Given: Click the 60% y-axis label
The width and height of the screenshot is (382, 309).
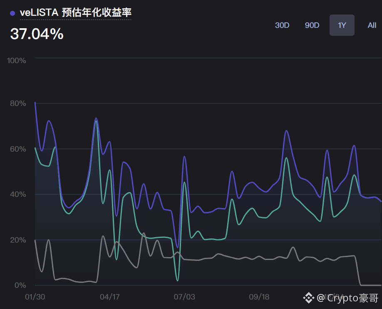Looking at the screenshot, I should [18, 149].
